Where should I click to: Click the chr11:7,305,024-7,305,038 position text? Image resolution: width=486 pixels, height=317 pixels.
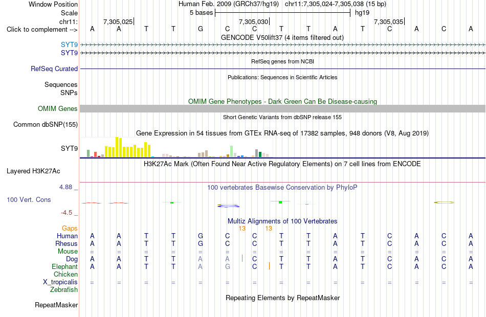click(x=336, y=4)
